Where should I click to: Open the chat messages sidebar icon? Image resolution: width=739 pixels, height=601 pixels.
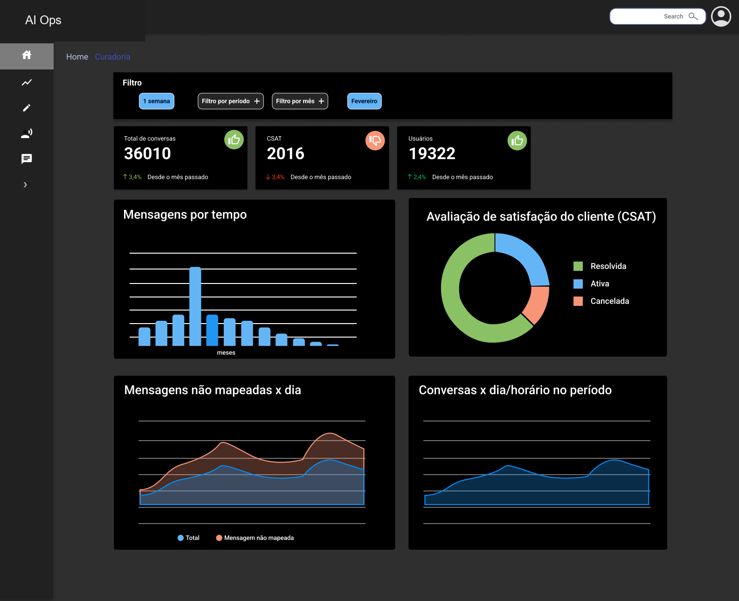27,159
